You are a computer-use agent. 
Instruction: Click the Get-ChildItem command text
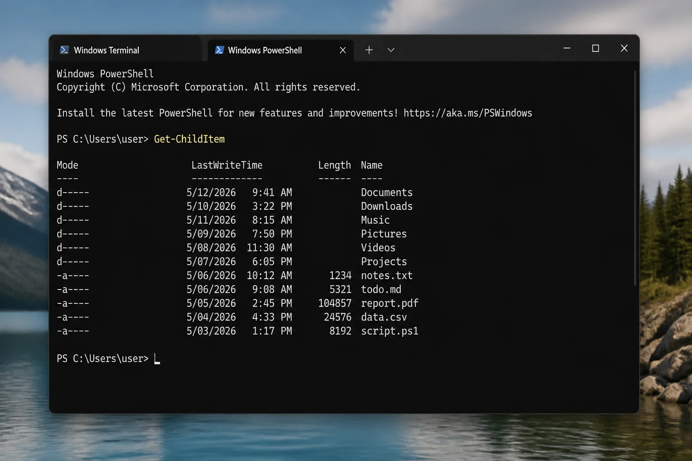tap(189, 139)
